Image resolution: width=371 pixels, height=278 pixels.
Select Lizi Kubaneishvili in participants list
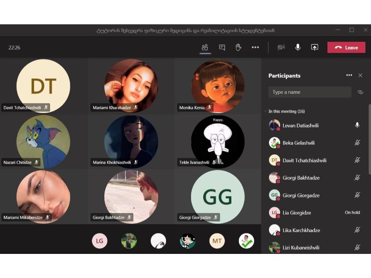(315, 247)
